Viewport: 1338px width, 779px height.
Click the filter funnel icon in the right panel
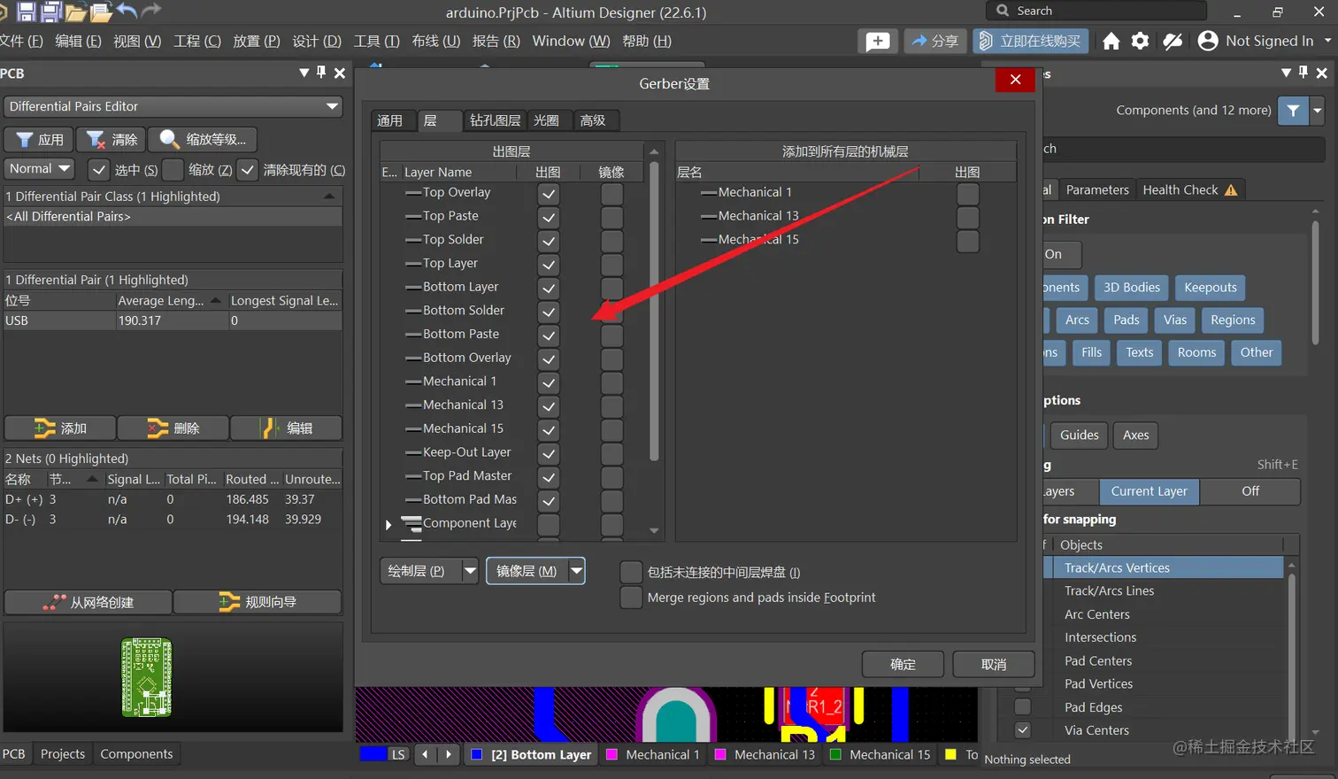coord(1294,111)
